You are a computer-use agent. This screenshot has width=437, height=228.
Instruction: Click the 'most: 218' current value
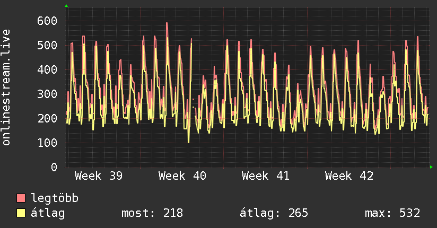(x=152, y=213)
